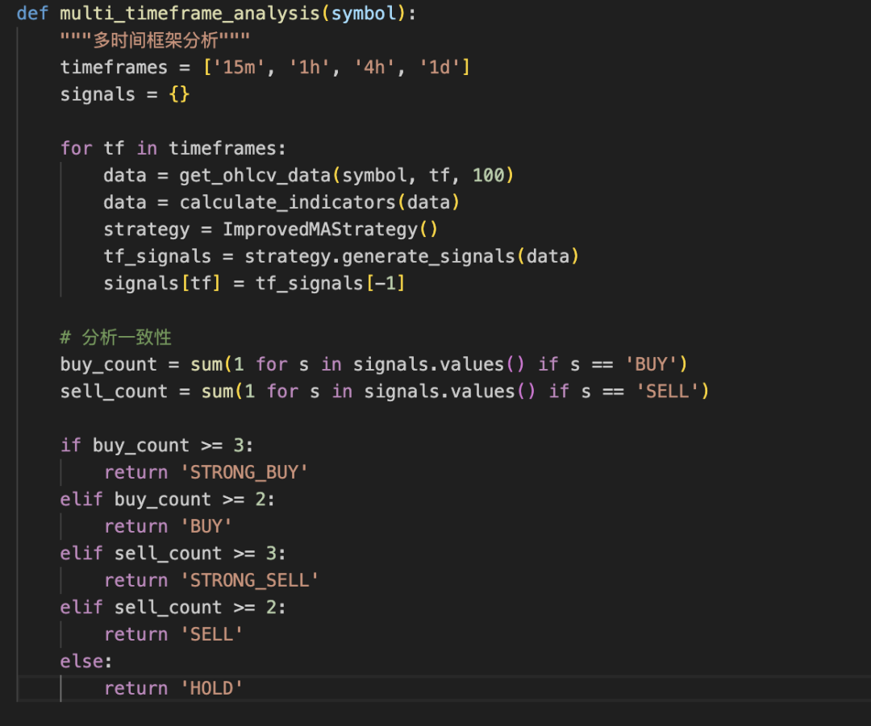871x726 pixels.
Task: Click 'elif sell_count >= 3:' condition
Action: [173, 554]
